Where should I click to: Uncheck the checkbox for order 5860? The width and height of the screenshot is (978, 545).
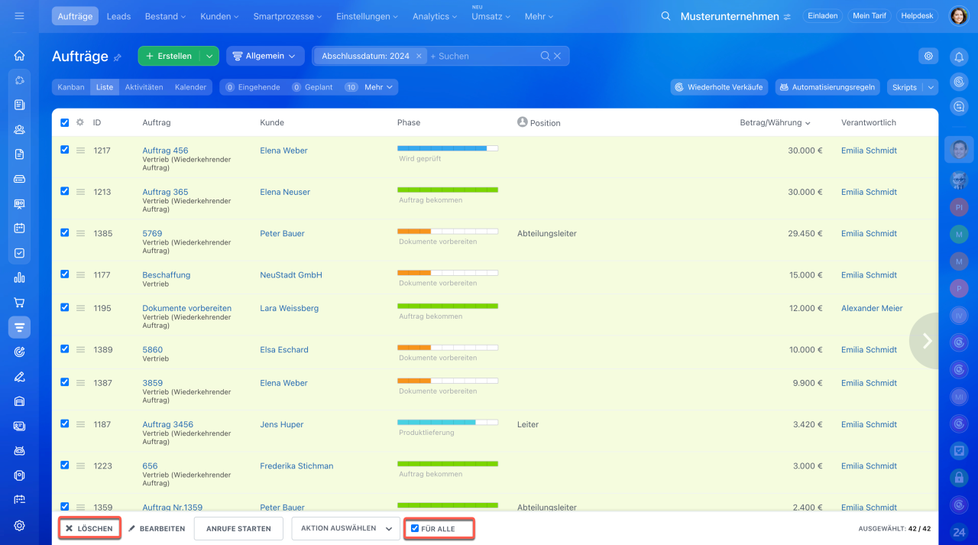64,349
